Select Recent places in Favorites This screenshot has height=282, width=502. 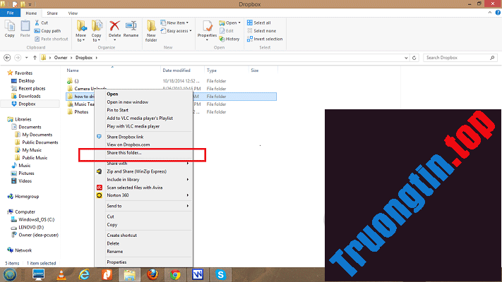[32, 89]
